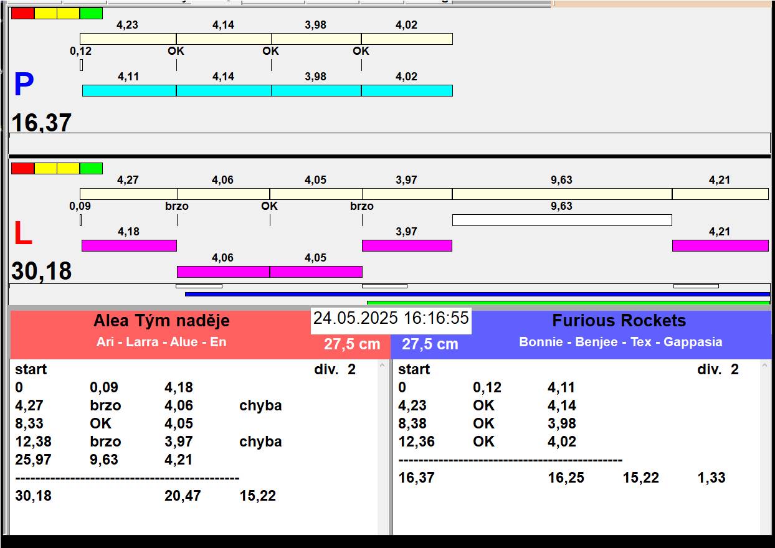775x548 pixels.
Task: Click the red L lane letter
Action: 22,234
